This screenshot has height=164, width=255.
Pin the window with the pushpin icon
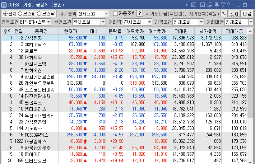point(217,5)
